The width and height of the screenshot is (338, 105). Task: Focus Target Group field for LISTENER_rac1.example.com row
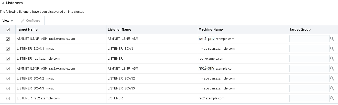[309, 59]
